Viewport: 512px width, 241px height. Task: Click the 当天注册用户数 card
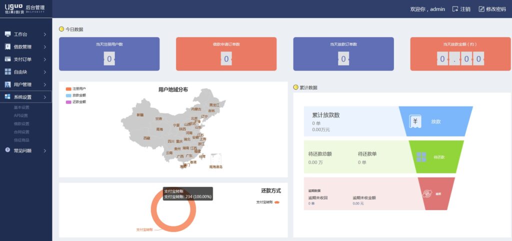click(x=109, y=54)
